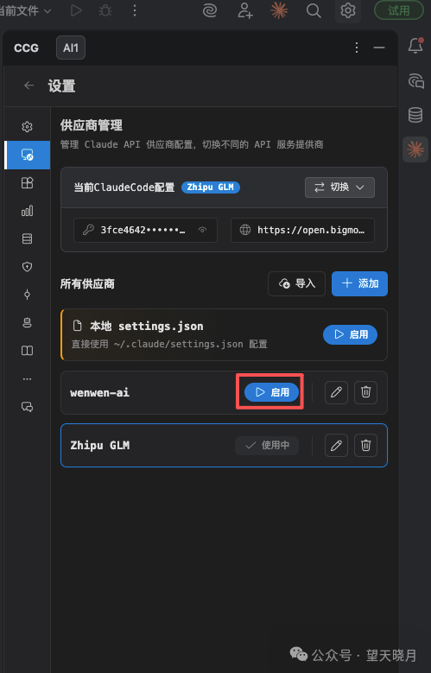This screenshot has height=673, width=431.
Task: Click the 导入 import button
Action: click(296, 283)
